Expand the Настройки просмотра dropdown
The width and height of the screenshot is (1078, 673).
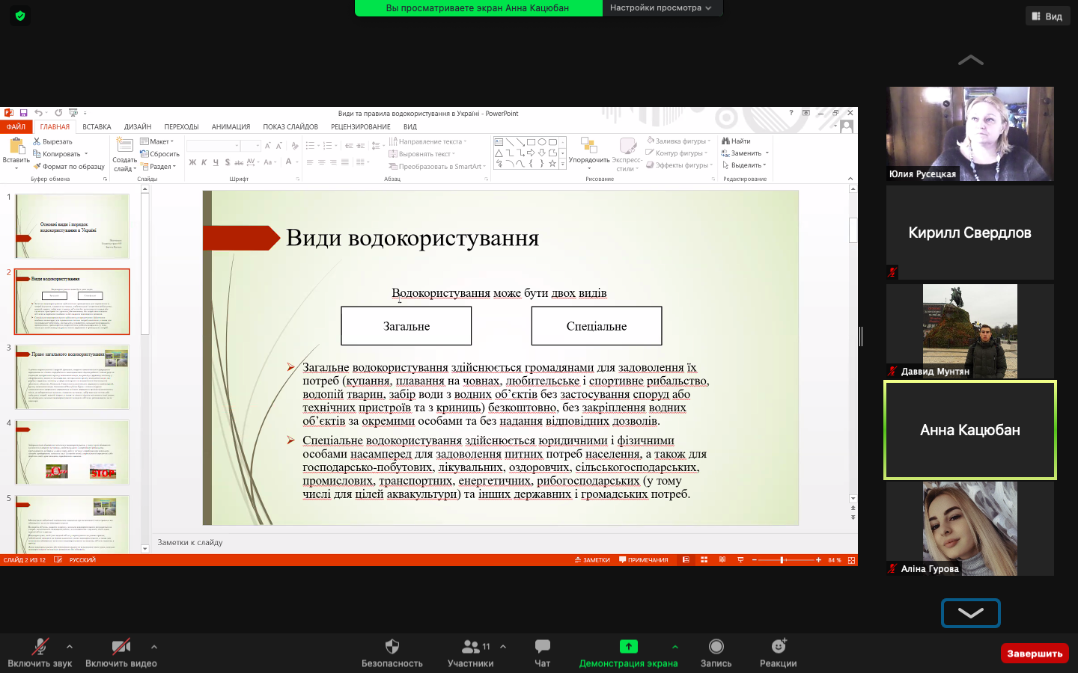[660, 8]
